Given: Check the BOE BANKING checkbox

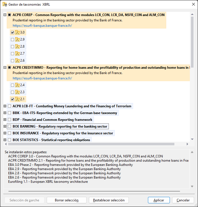Looking at the screenshot, I should (10, 126).
